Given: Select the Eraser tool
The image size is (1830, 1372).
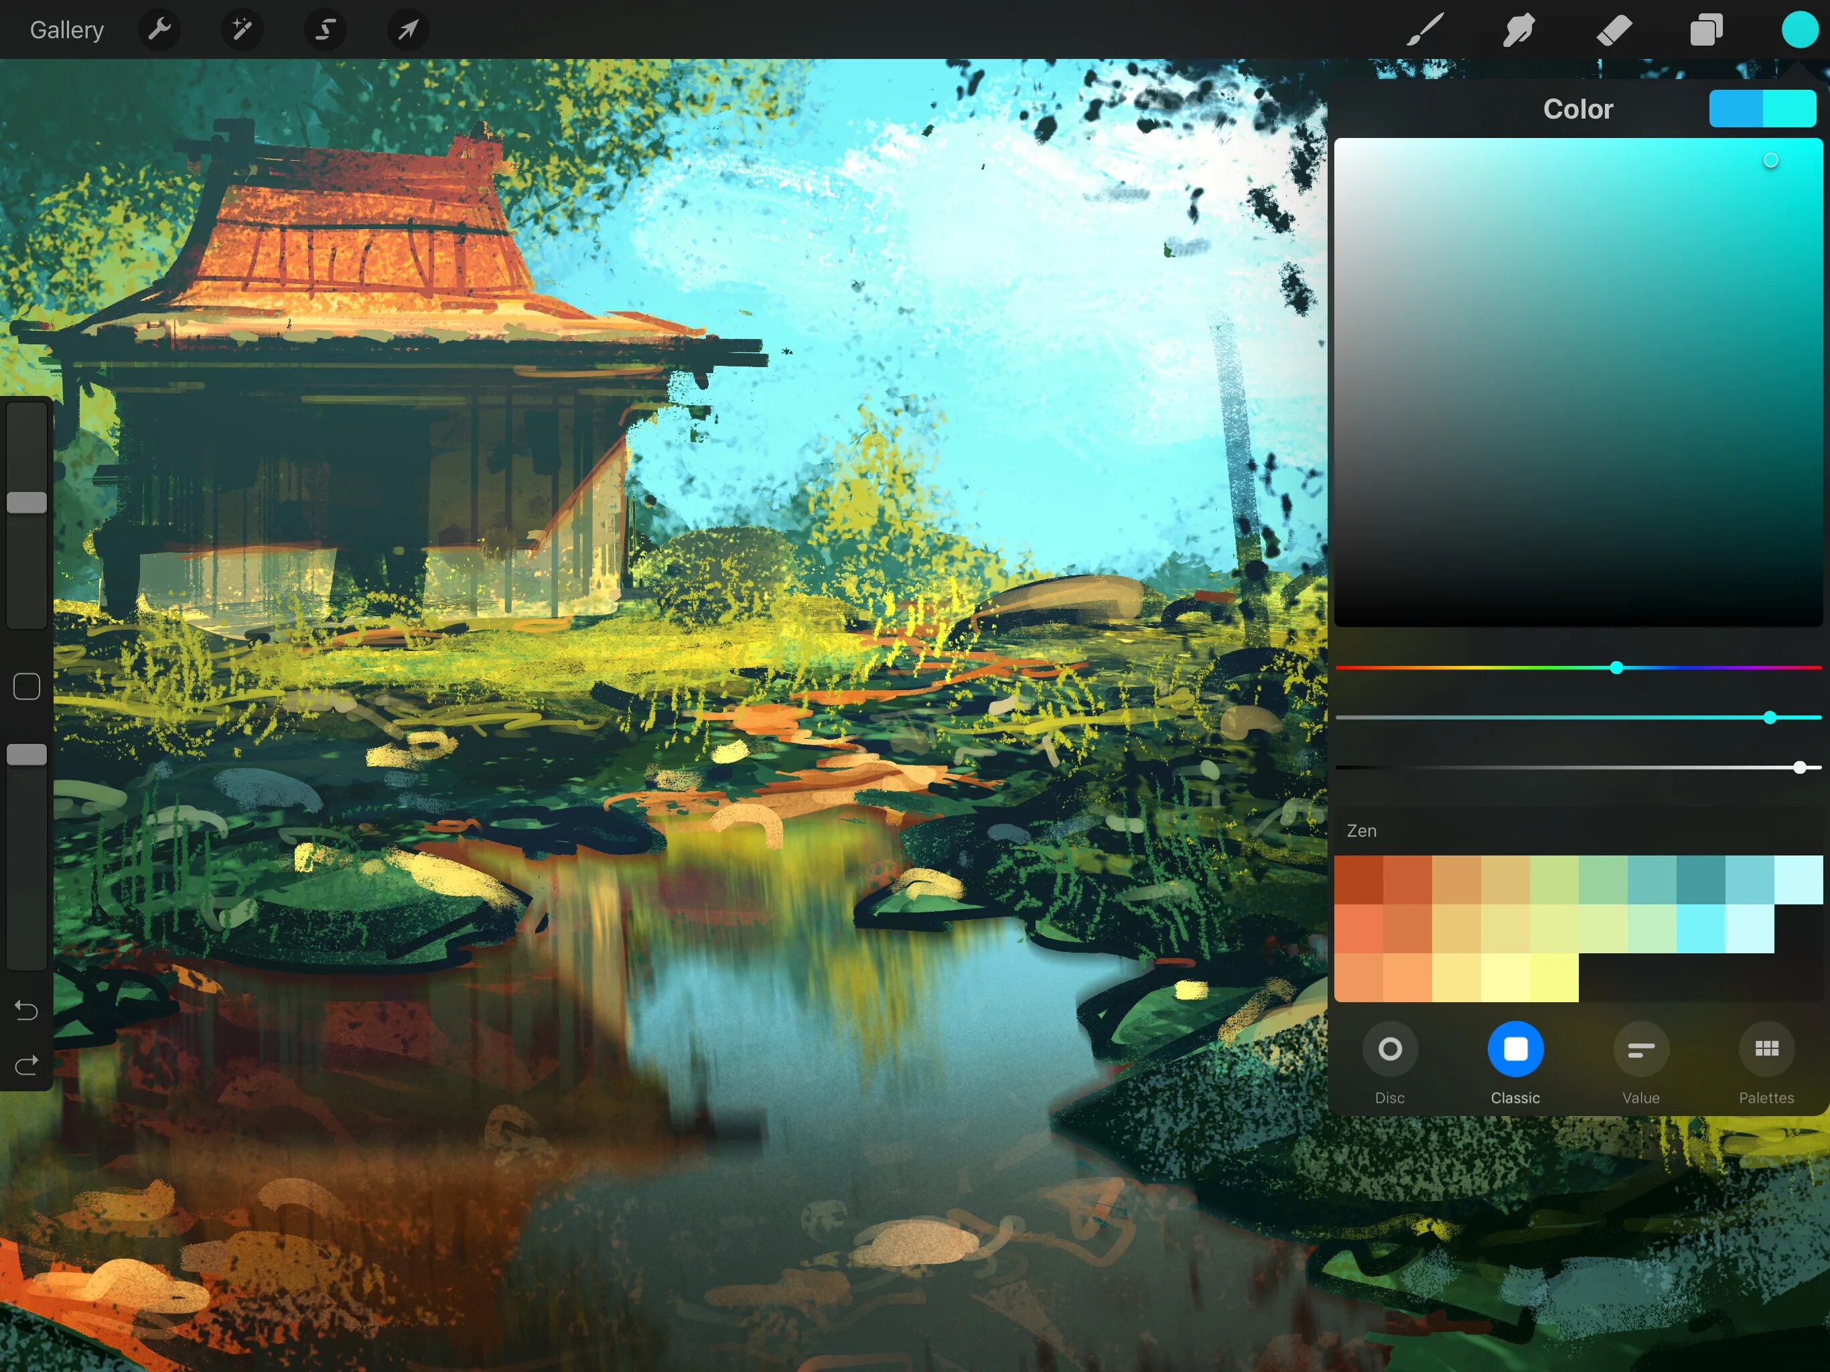Looking at the screenshot, I should (1613, 31).
